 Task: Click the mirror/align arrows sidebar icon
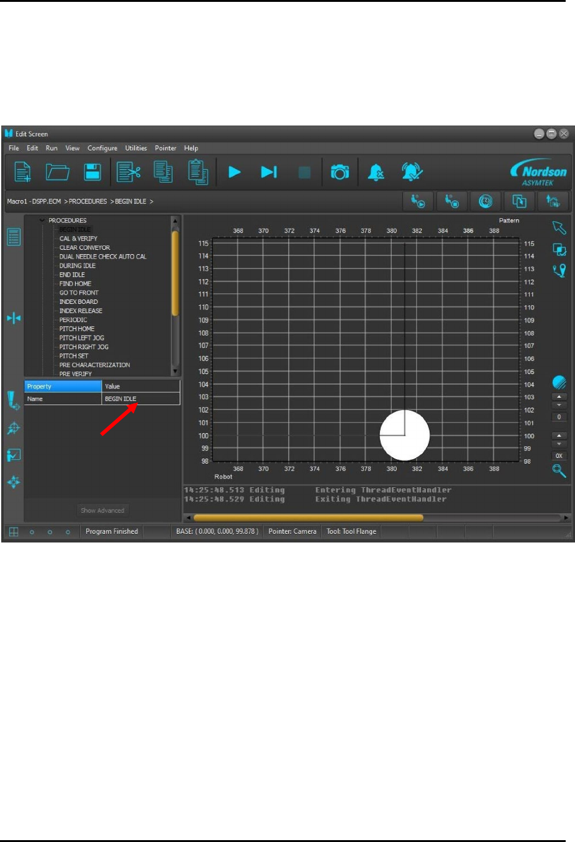pos(14,318)
